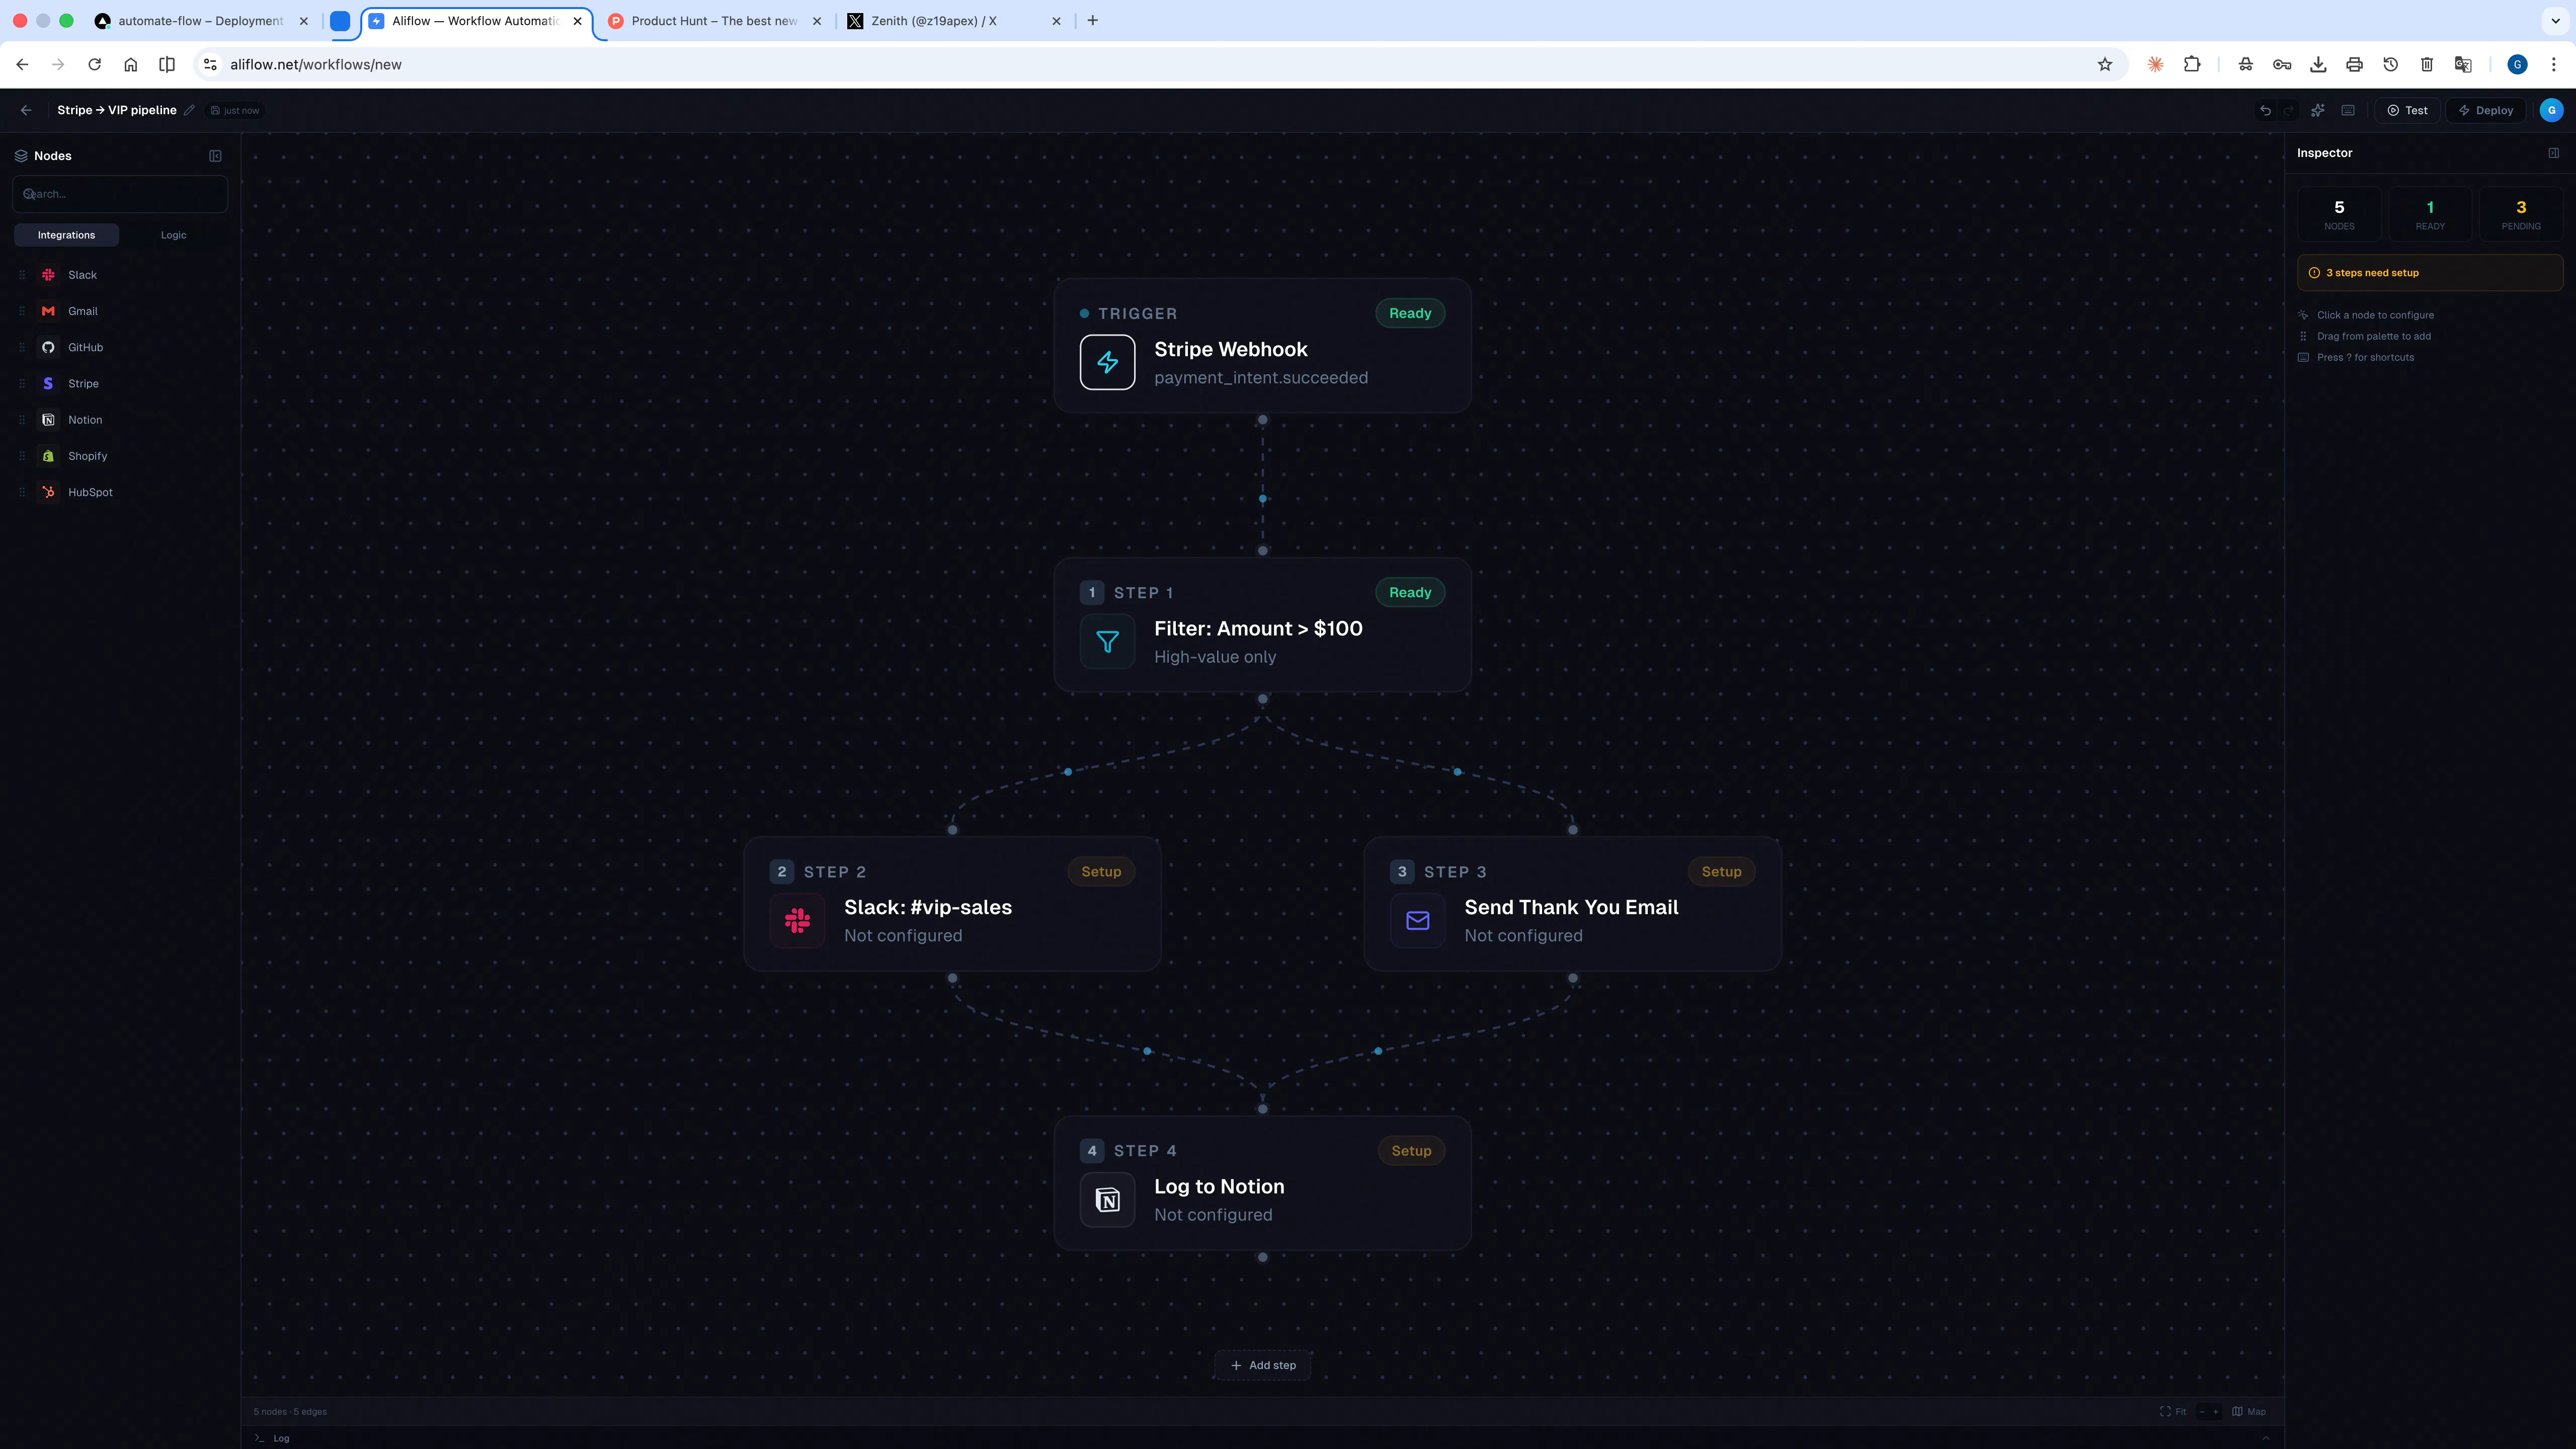This screenshot has height=1449, width=2576.
Task: Select the Gmail integration in palette
Action: click(120, 311)
